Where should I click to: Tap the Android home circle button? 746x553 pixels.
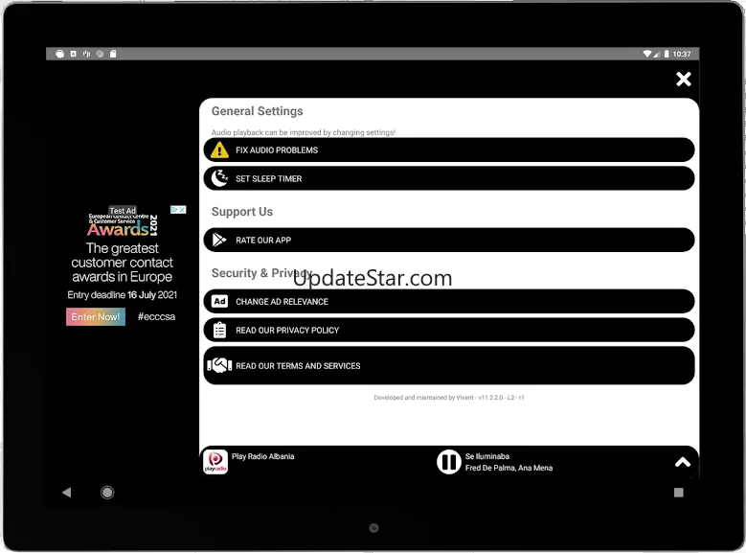click(107, 493)
